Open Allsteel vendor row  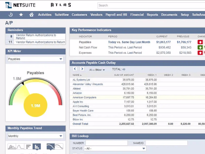click(x=77, y=89)
